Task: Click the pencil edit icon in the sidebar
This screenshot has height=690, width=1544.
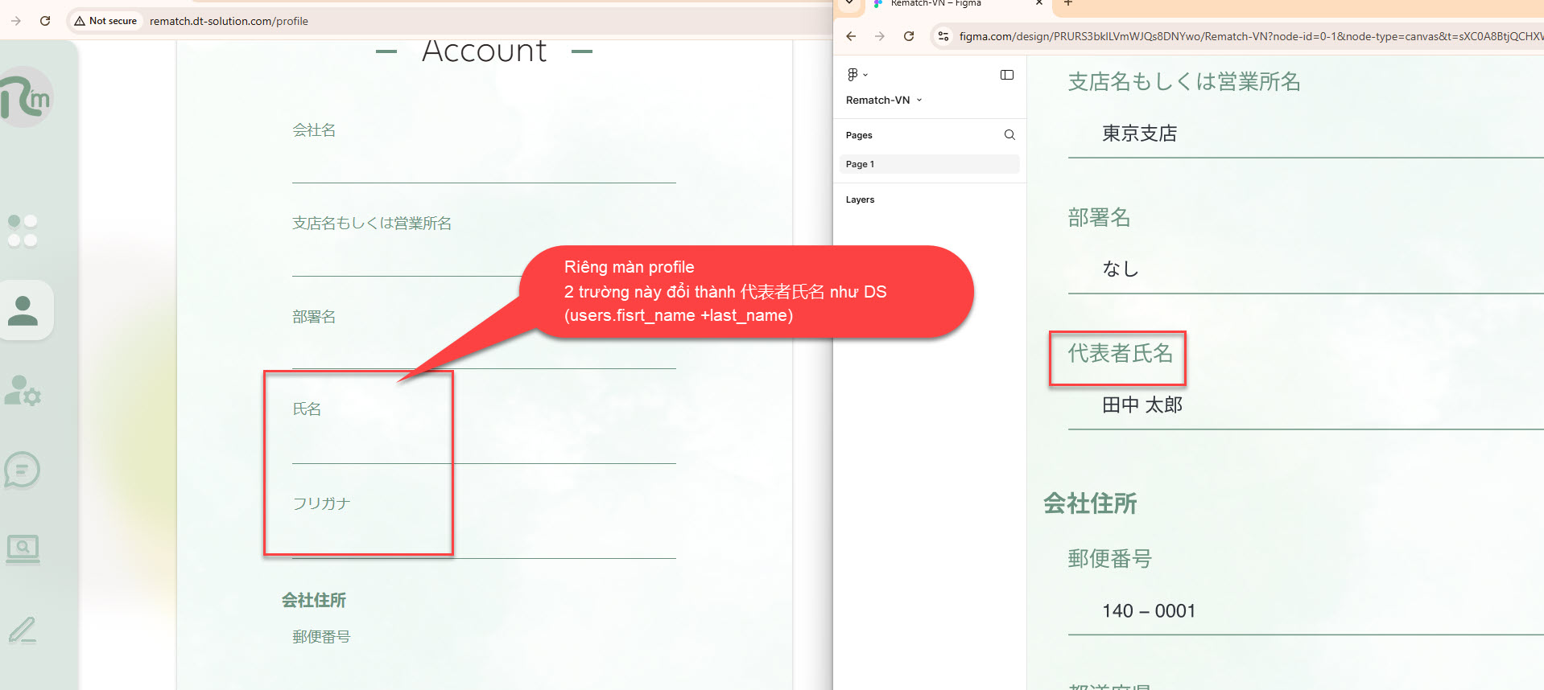Action: point(23,630)
